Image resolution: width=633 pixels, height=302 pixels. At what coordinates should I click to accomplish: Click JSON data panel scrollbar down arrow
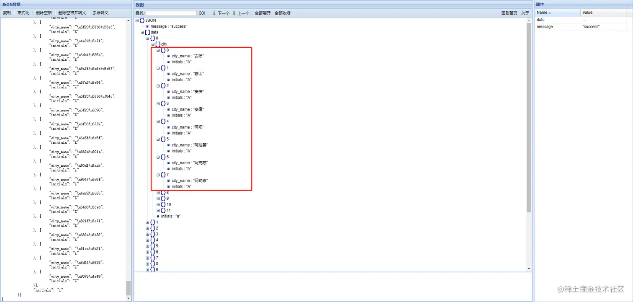(x=128, y=298)
